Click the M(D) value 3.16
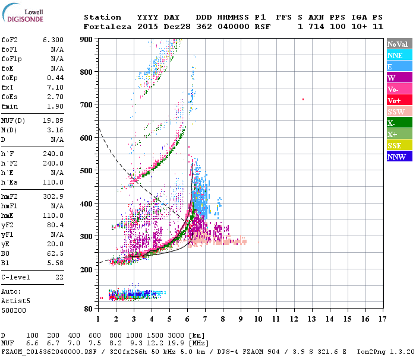The image size is (416, 356). pos(55,131)
